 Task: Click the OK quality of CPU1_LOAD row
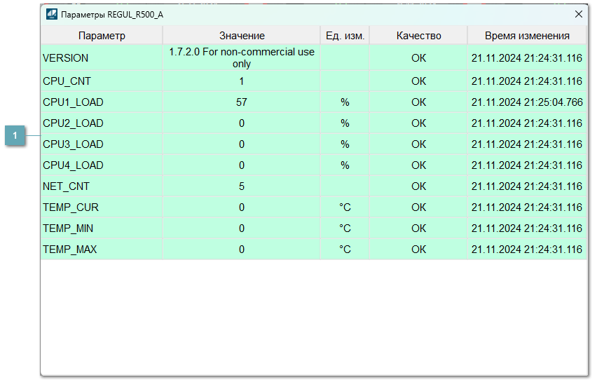(x=418, y=102)
